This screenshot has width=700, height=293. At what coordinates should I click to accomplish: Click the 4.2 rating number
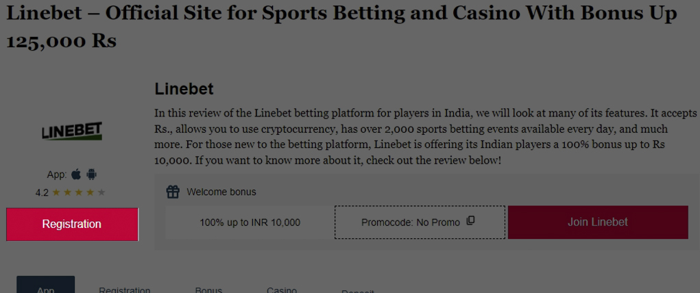point(42,193)
